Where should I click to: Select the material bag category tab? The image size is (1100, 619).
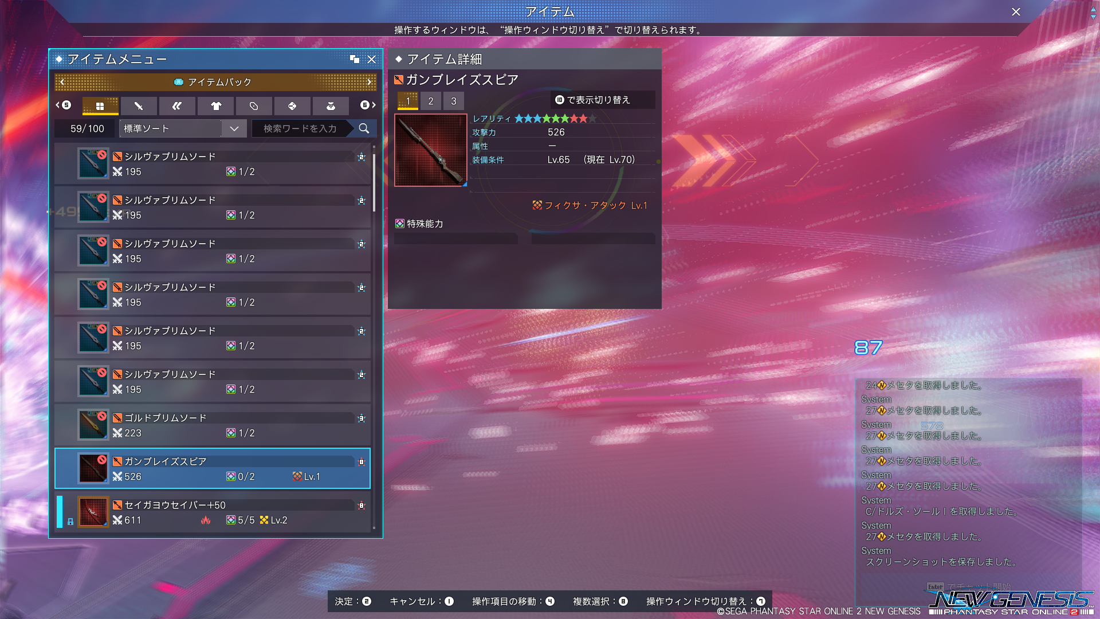coord(331,106)
